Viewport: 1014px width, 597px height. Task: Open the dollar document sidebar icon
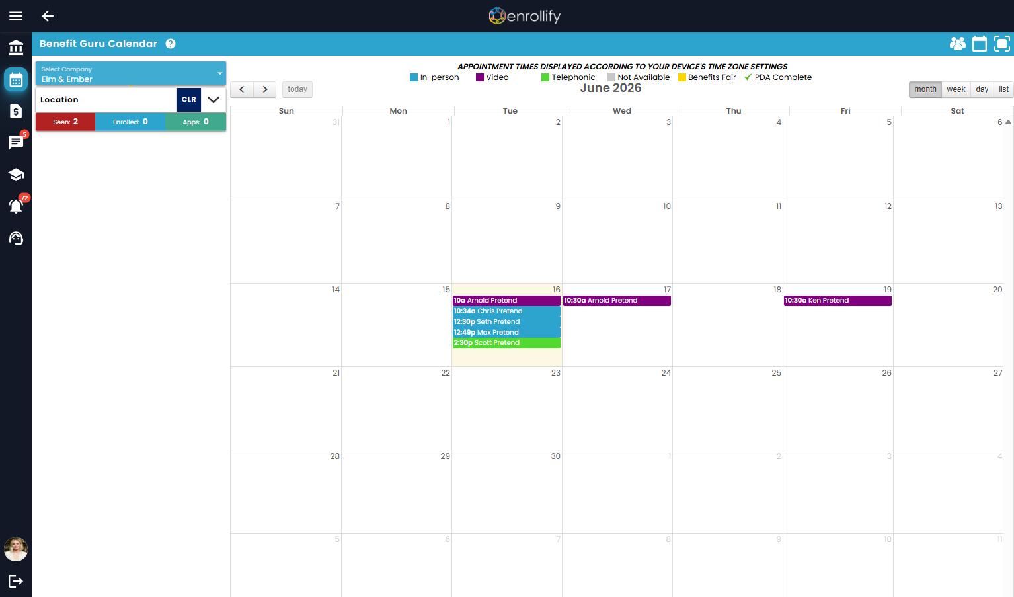pyautogui.click(x=16, y=111)
